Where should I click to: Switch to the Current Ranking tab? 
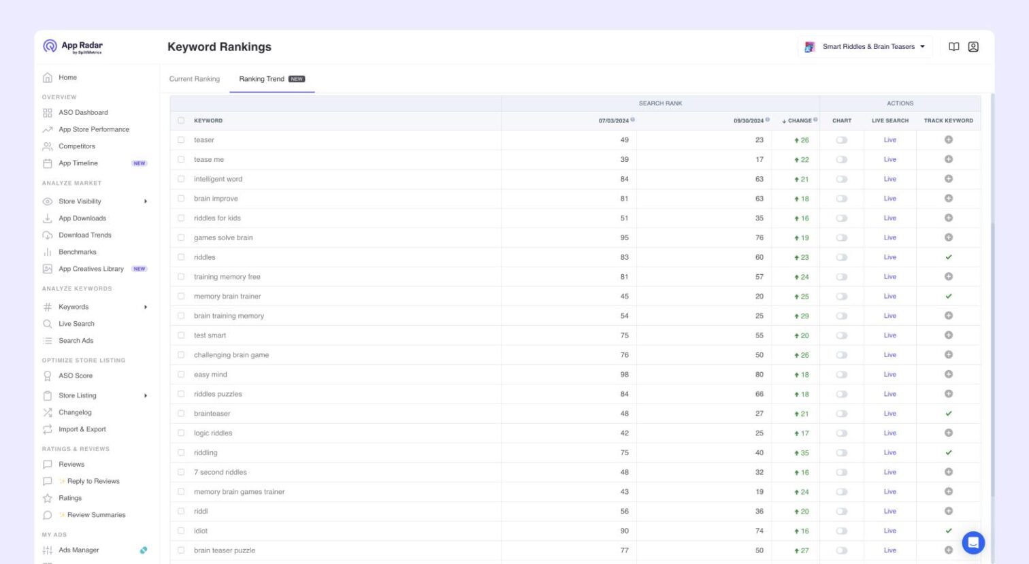[x=195, y=79]
